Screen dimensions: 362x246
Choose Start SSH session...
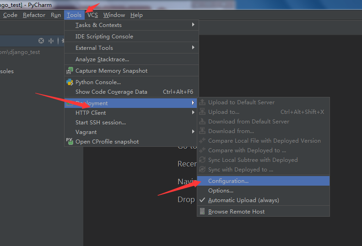(131, 122)
